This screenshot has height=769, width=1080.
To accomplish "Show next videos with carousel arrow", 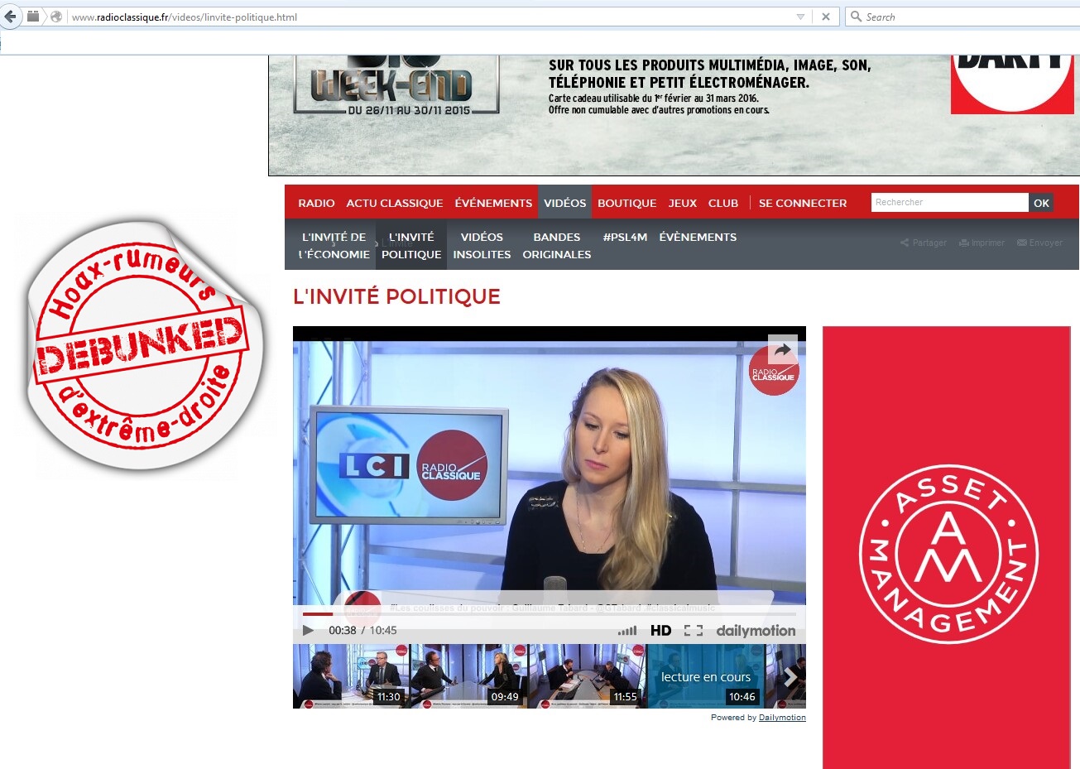I will pyautogui.click(x=790, y=676).
